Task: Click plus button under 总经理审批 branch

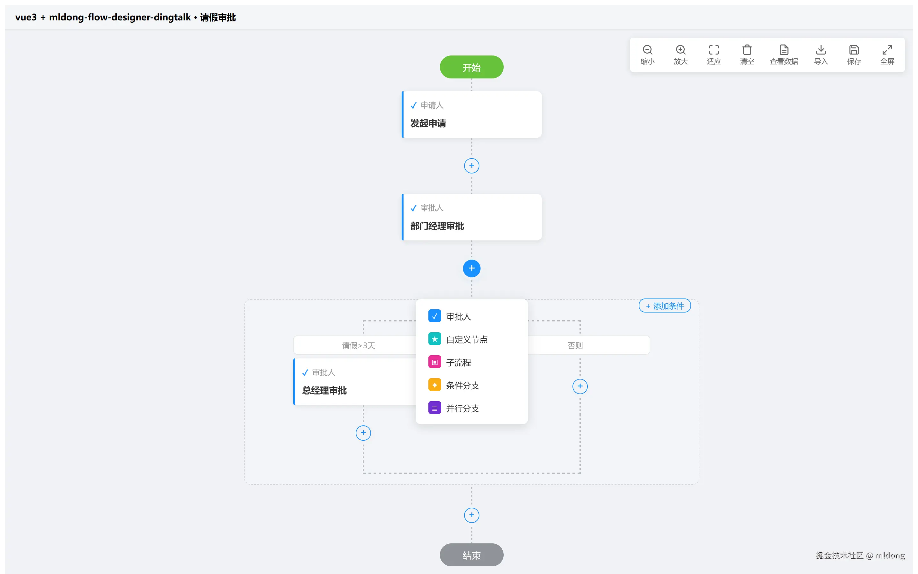Action: [363, 433]
